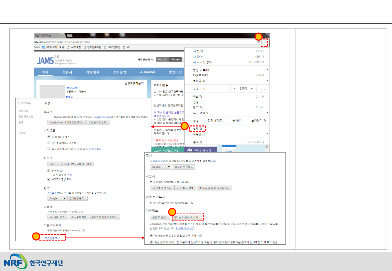Select '새 탭 페이지 열기' radio button

coord(49,137)
